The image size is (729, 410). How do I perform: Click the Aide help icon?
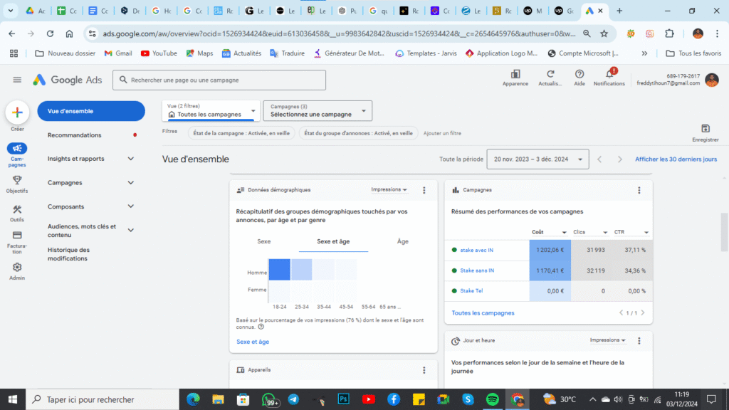coord(578,76)
